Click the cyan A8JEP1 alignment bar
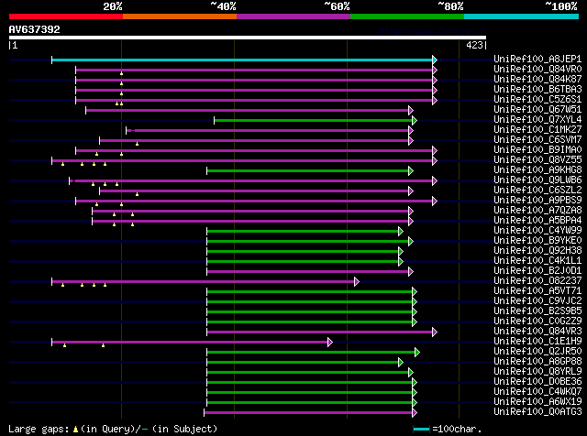 [x=242, y=60]
